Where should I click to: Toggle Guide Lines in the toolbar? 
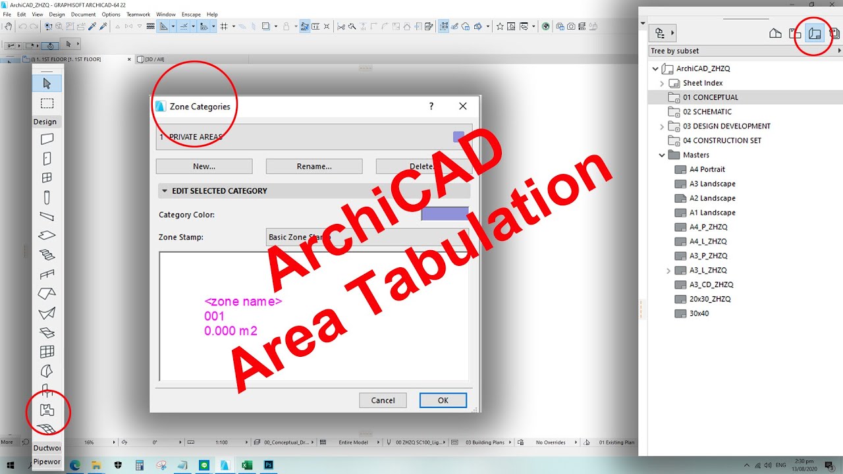(163, 26)
